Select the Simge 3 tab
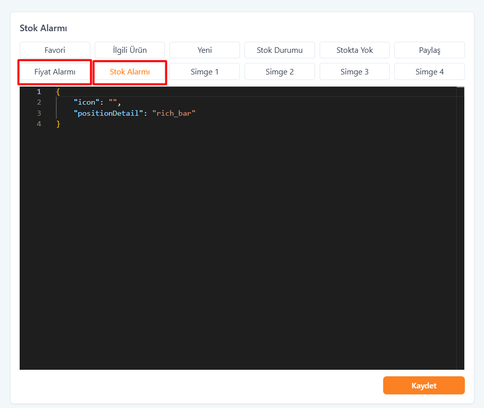The height and width of the screenshot is (408, 484). [x=354, y=72]
